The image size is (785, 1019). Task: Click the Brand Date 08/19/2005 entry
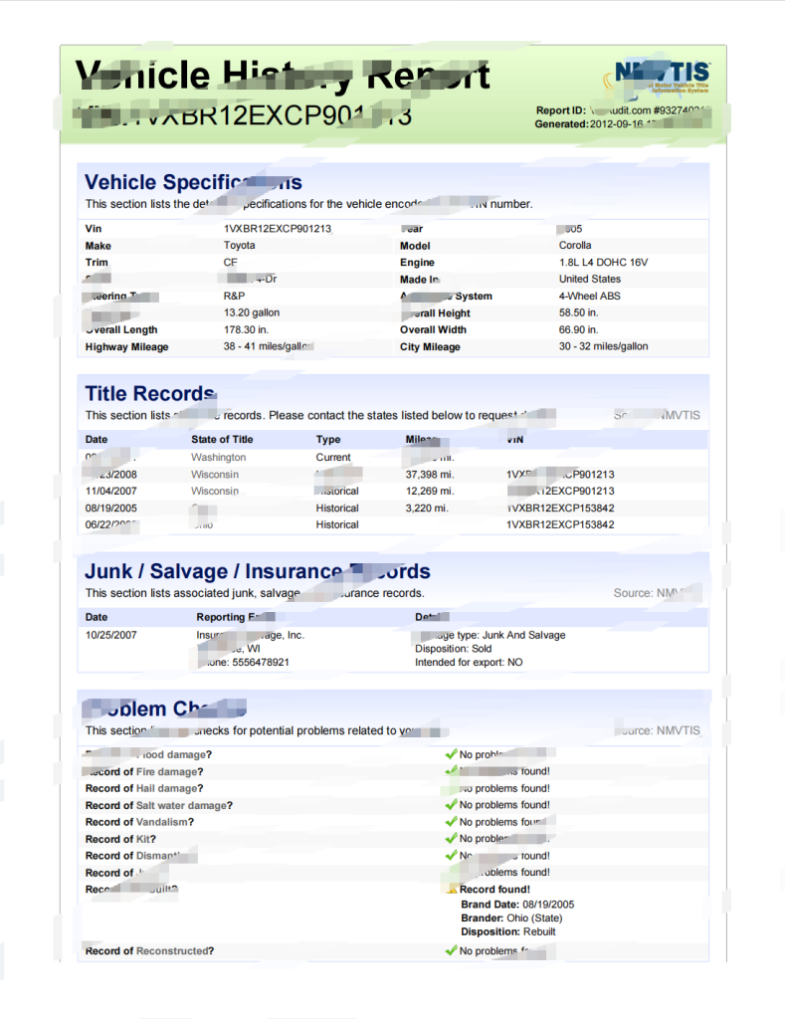pyautogui.click(x=517, y=905)
